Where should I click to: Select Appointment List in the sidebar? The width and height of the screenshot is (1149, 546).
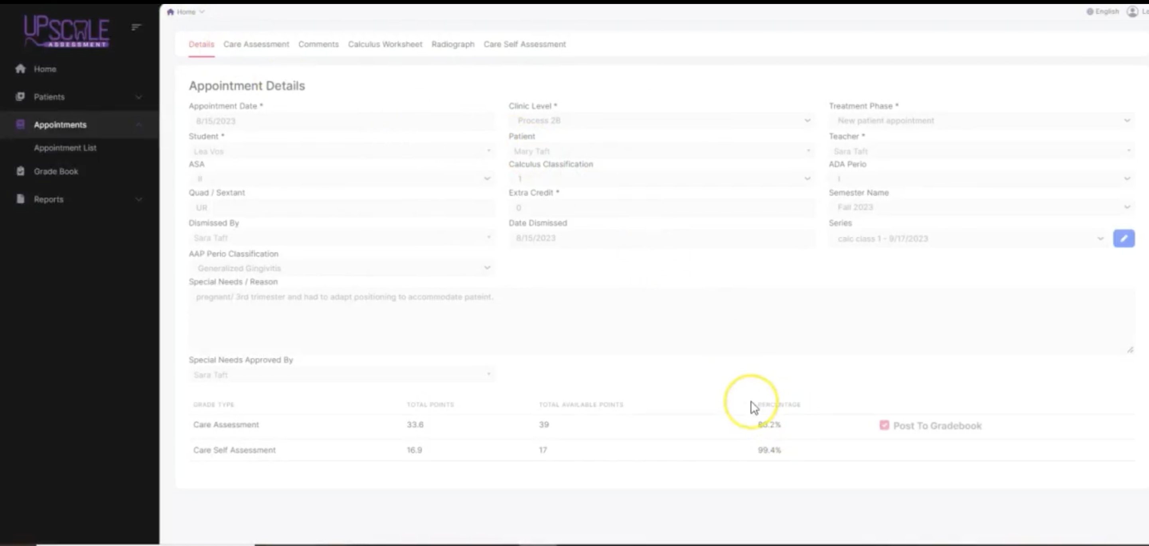[65, 147]
